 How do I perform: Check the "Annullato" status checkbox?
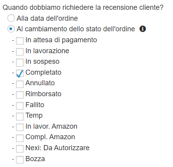(x=20, y=84)
